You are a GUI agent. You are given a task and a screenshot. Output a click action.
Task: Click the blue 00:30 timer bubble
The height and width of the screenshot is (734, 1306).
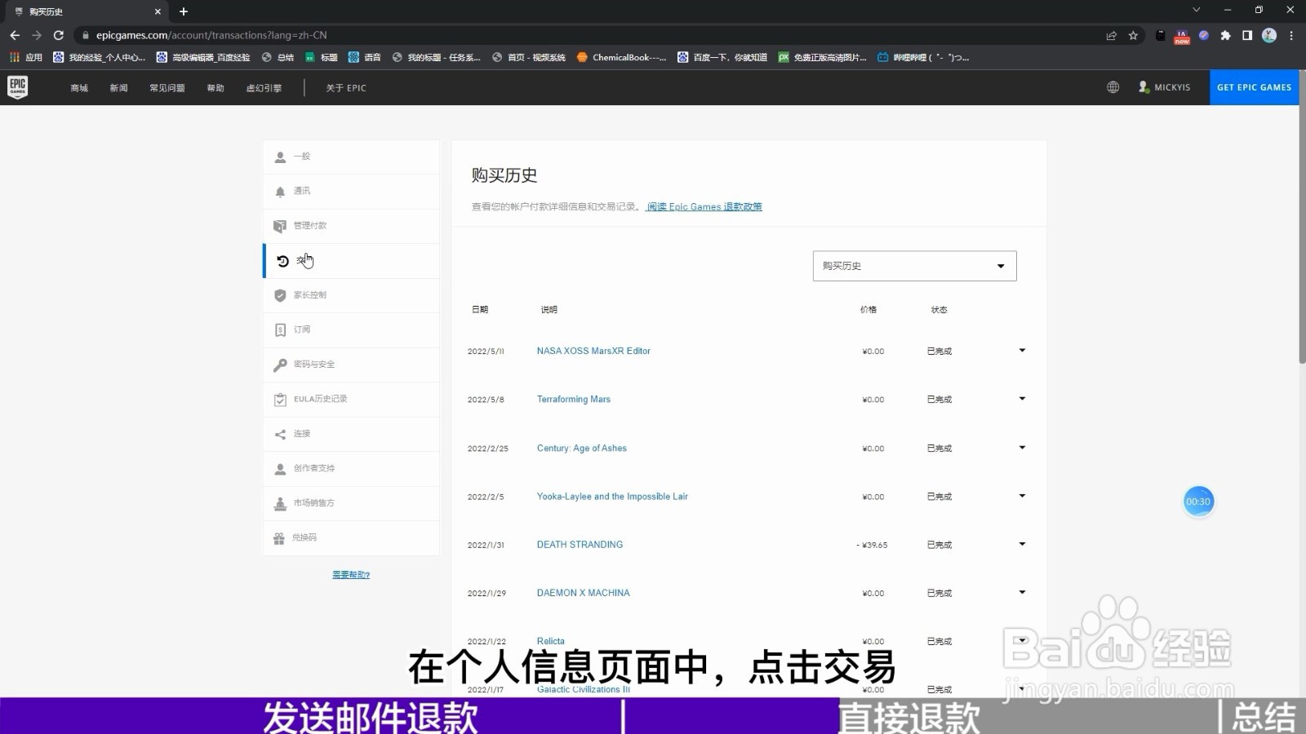coord(1198,502)
